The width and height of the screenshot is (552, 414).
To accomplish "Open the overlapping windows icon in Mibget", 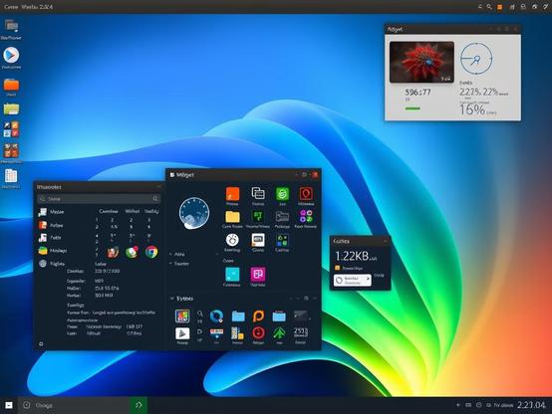I will point(258,193).
